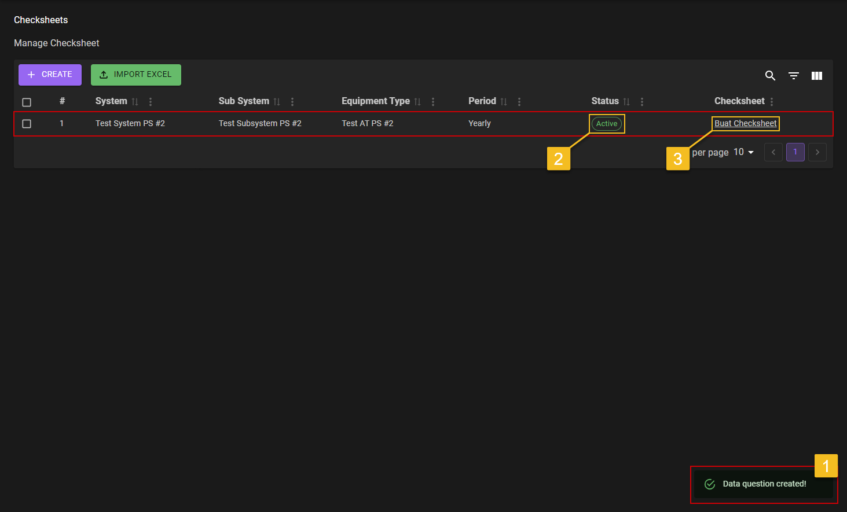Sort the Sub System column
This screenshot has width=847, height=512.
276,101
